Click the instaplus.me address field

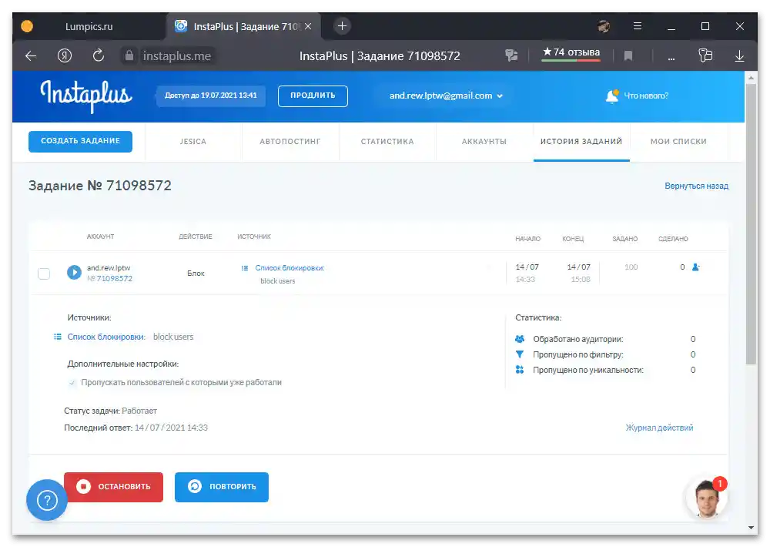click(177, 56)
